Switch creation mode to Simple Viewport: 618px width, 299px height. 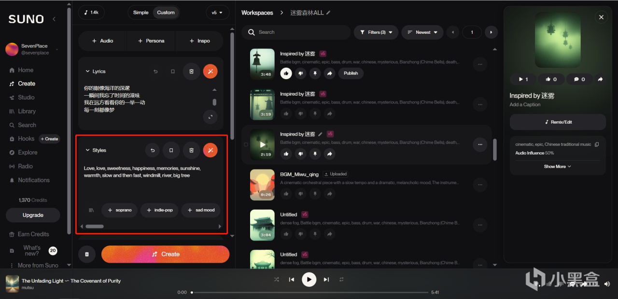point(140,13)
